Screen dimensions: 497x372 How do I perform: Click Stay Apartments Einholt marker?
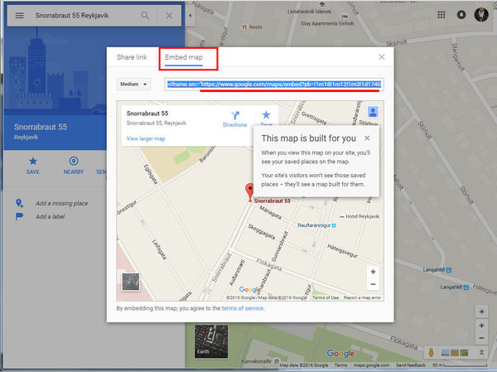327,23
